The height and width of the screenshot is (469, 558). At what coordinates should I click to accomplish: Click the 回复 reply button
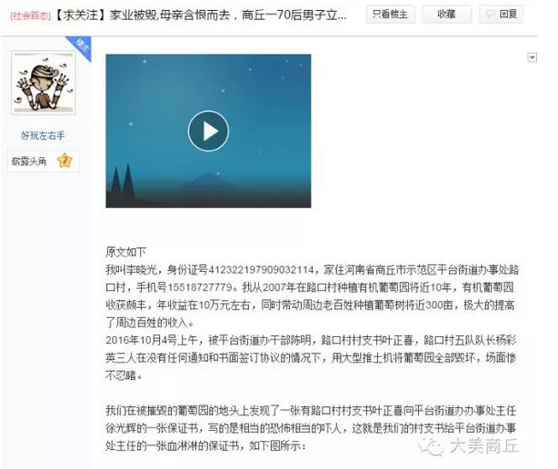coord(501,15)
